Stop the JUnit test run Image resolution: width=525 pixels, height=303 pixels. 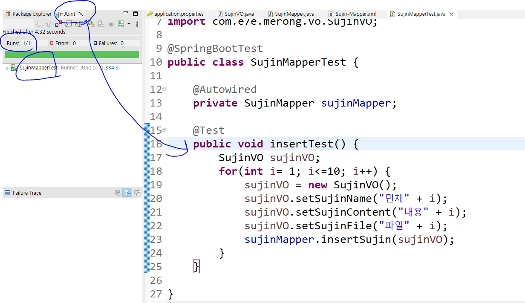[111, 24]
